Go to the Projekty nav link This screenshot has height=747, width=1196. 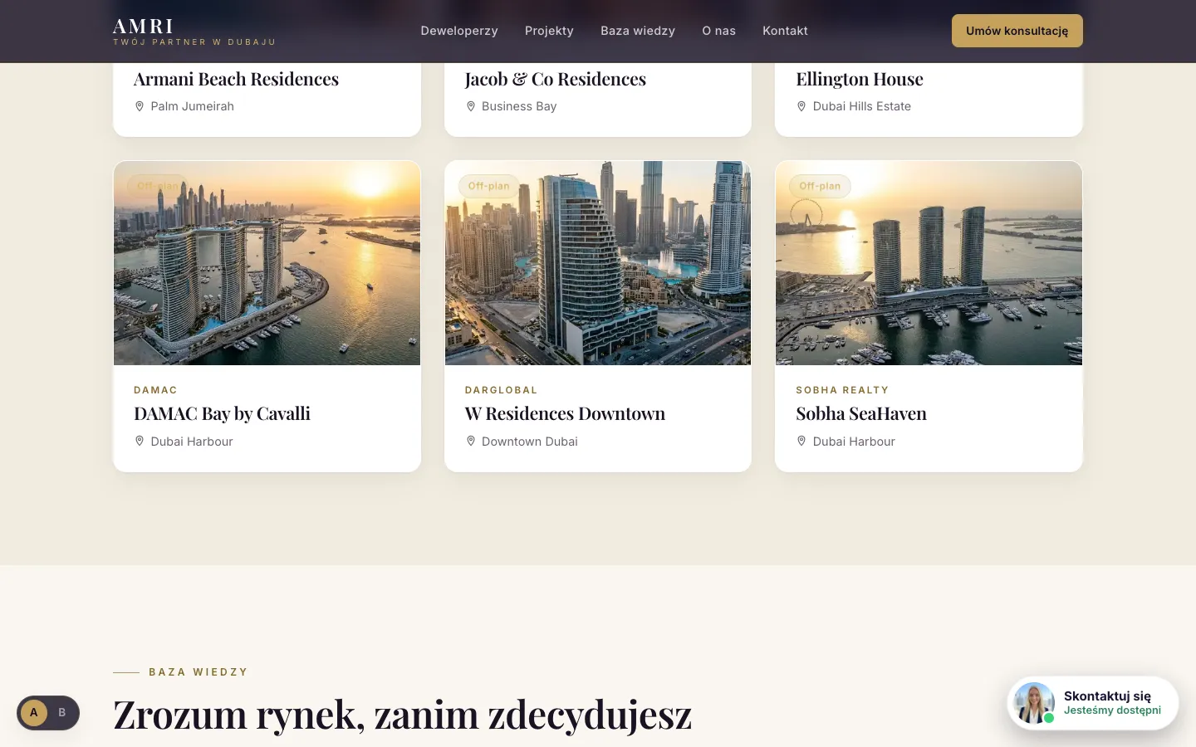549,31
